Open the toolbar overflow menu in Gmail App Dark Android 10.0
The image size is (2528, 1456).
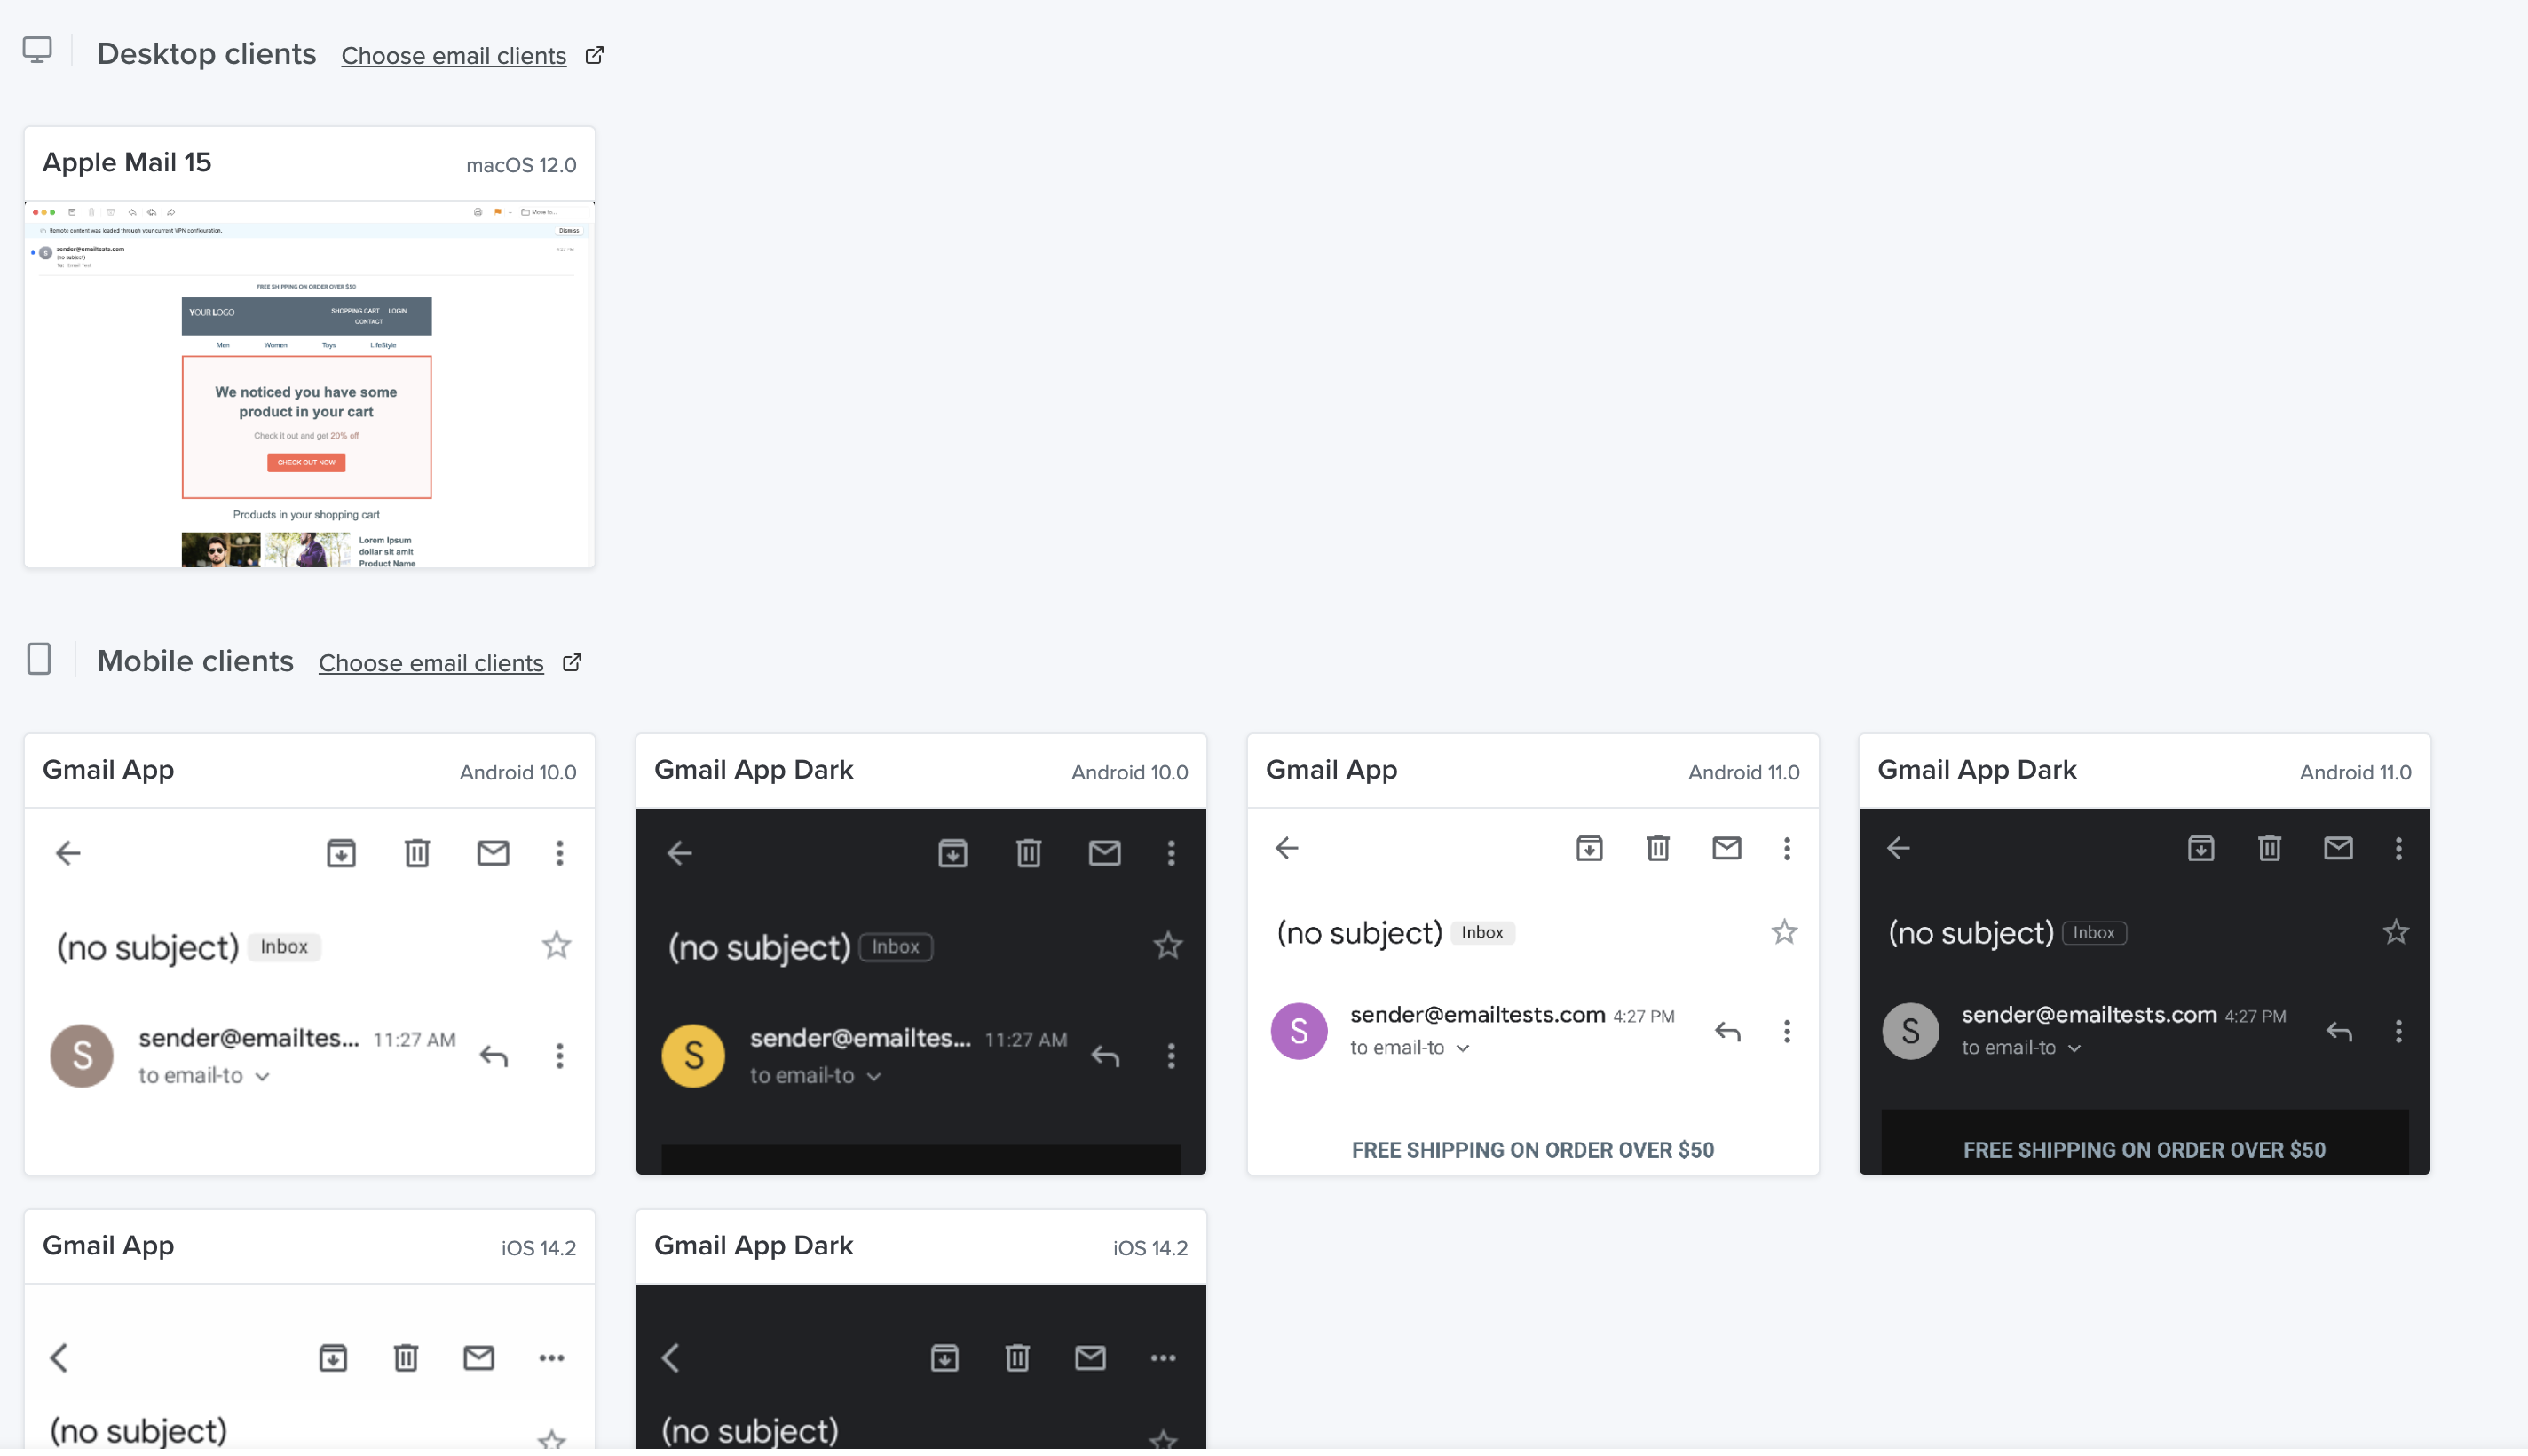coord(1171,852)
